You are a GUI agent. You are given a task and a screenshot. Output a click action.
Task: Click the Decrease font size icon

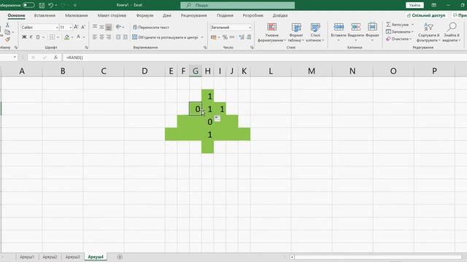pyautogui.click(x=83, y=27)
